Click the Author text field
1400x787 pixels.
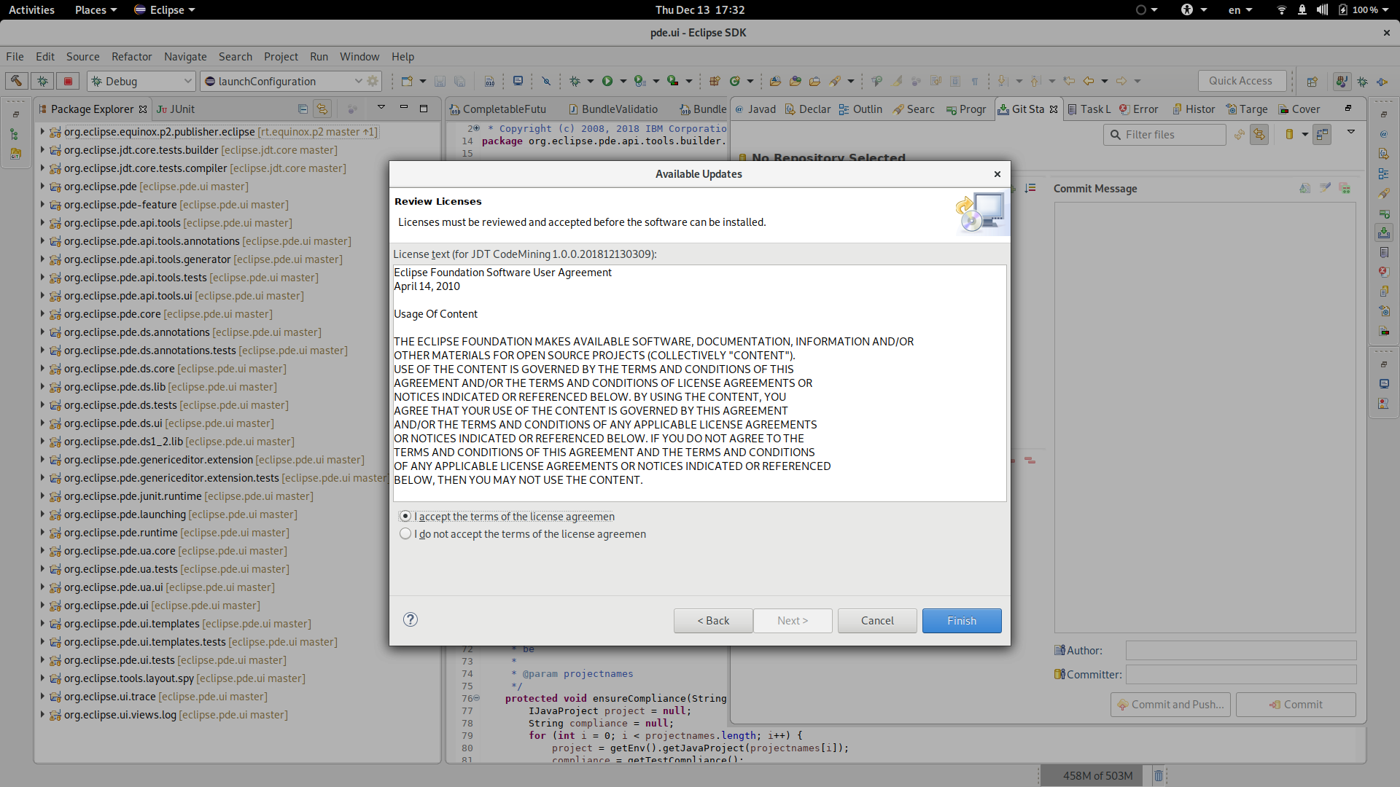click(x=1240, y=650)
